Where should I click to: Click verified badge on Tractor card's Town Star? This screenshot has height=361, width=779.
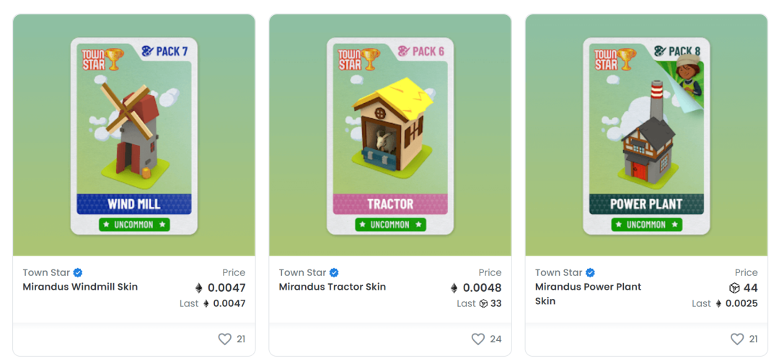[x=335, y=272]
